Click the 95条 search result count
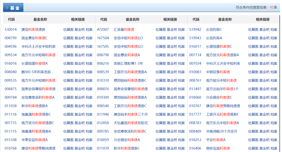This screenshot has width=282, height=152. pyautogui.click(x=273, y=7)
